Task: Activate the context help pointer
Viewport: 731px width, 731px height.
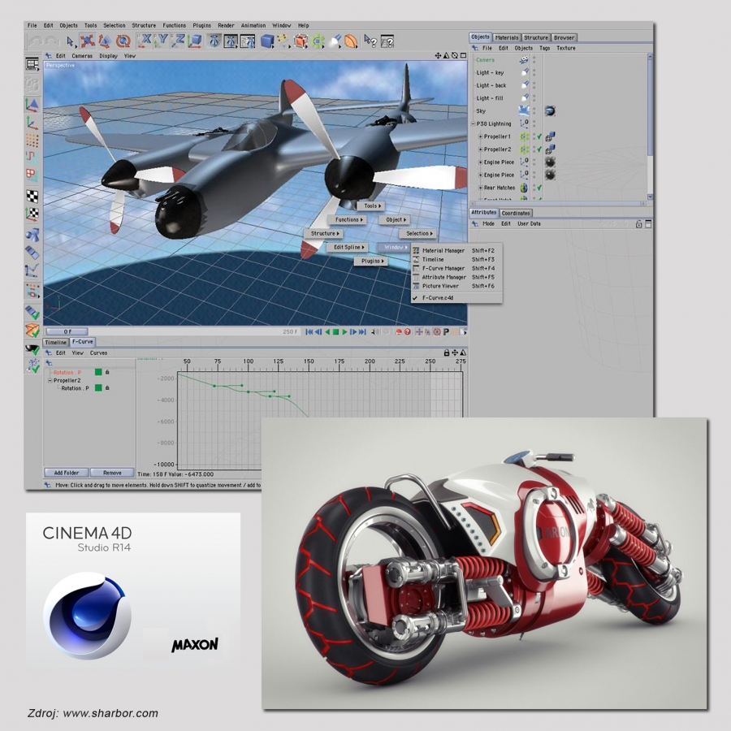Action: pyautogui.click(x=370, y=41)
